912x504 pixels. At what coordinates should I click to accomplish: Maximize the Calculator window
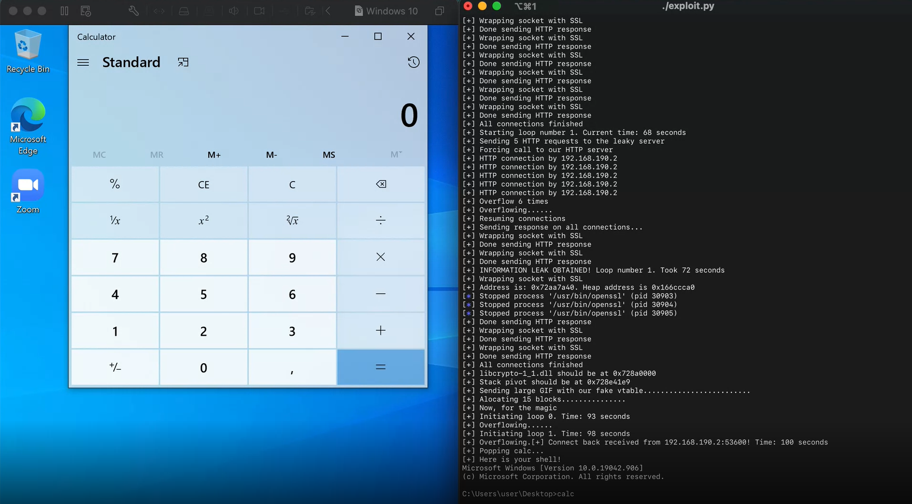click(378, 36)
